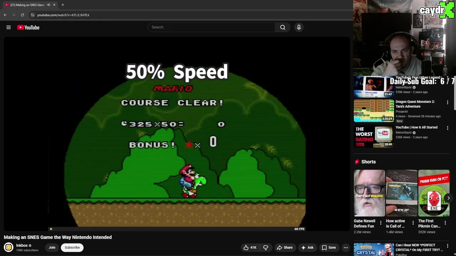Open more actions ellipsis under video
Image resolution: width=456 pixels, height=256 pixels.
coord(346,247)
